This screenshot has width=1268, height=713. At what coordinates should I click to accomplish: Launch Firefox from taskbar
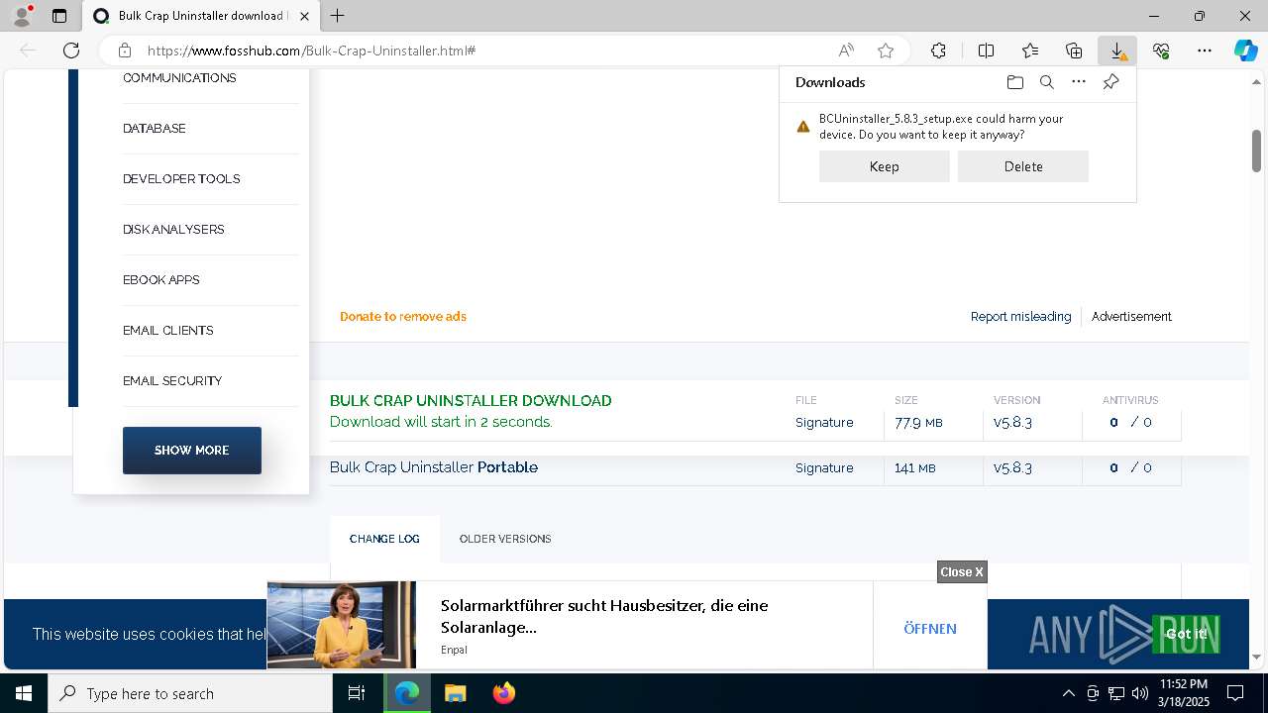pyautogui.click(x=503, y=693)
